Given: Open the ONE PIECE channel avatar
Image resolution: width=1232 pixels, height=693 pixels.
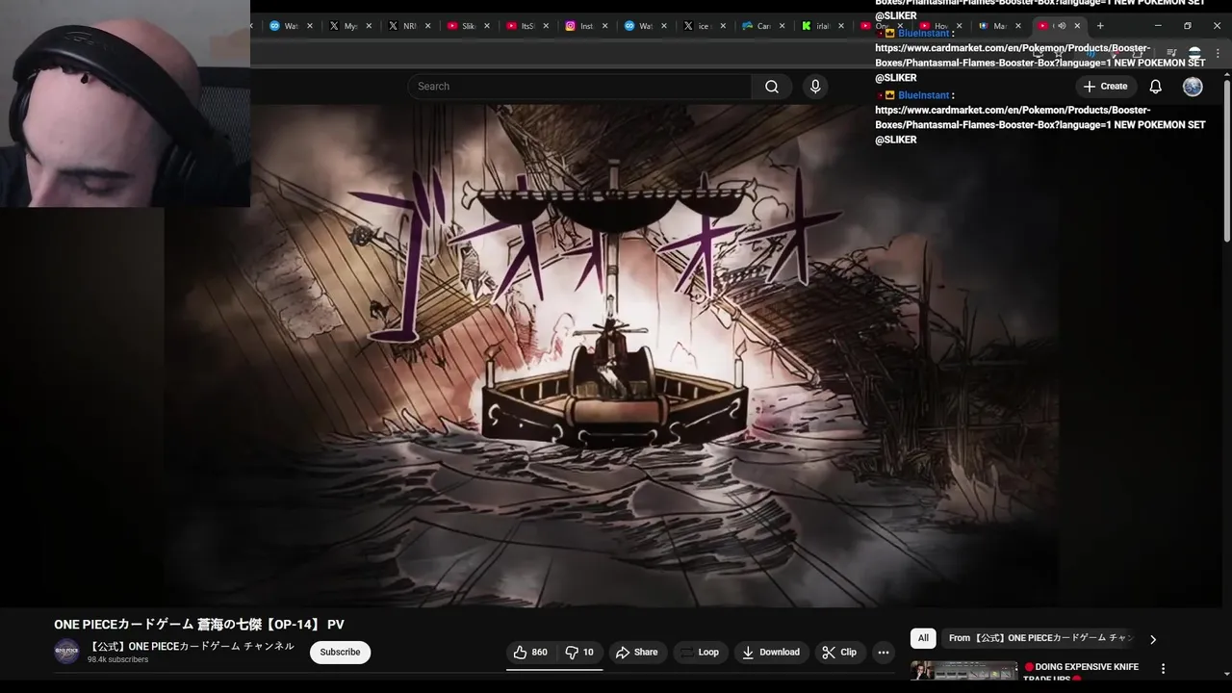Looking at the screenshot, I should [66, 652].
